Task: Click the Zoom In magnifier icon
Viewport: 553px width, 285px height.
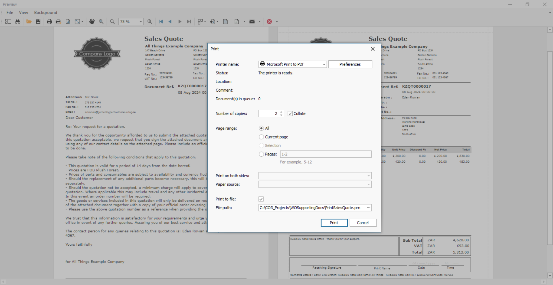Action: (150, 22)
